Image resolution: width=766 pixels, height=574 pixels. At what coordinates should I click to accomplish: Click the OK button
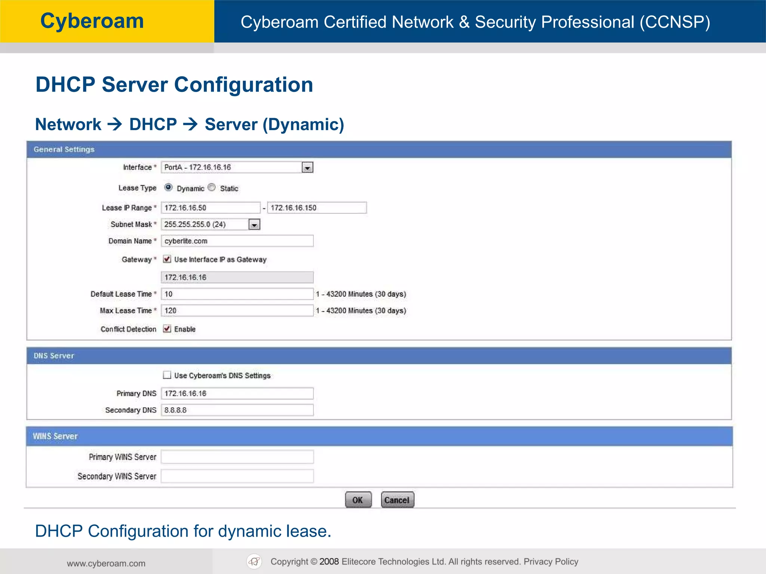pyautogui.click(x=358, y=500)
